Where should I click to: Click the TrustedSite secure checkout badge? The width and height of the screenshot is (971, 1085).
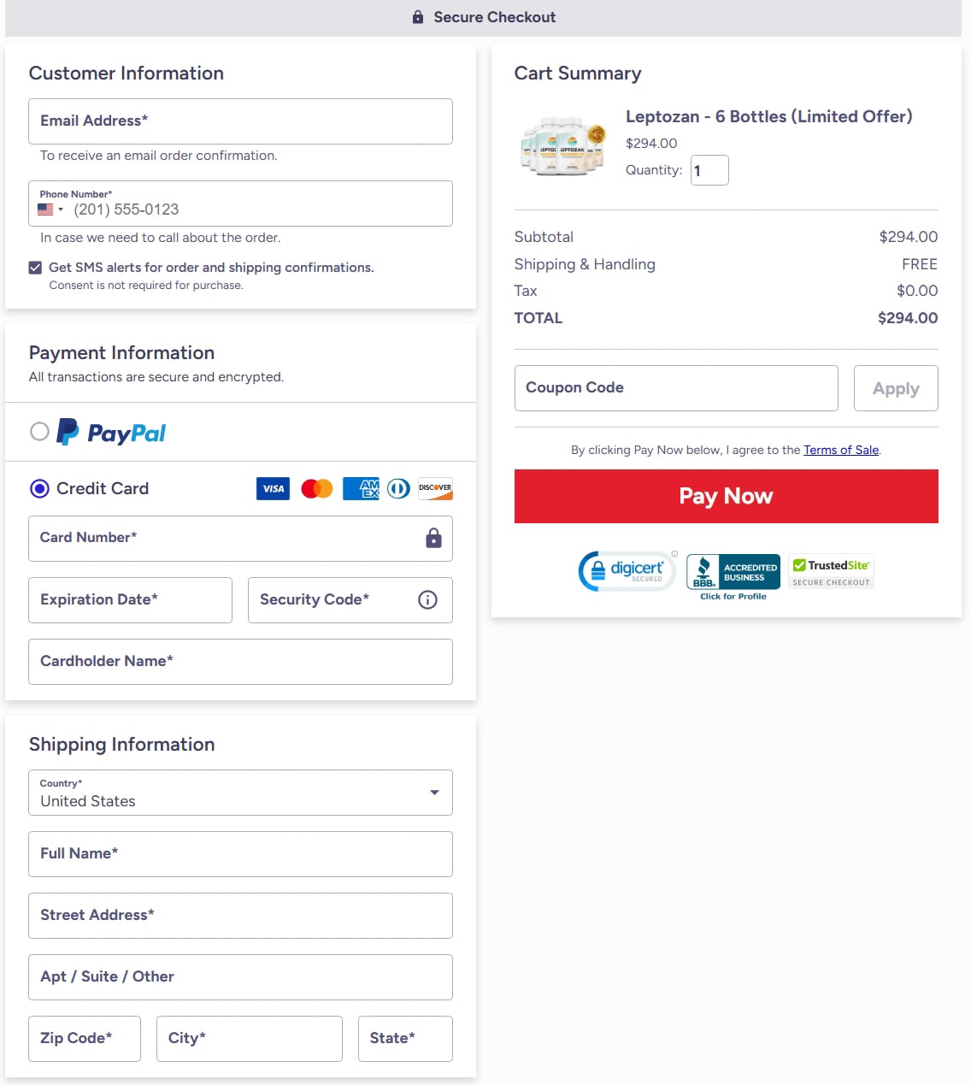[x=831, y=572]
